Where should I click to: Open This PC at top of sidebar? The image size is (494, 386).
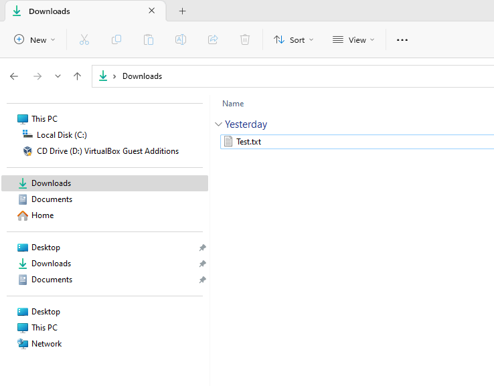[x=44, y=119]
